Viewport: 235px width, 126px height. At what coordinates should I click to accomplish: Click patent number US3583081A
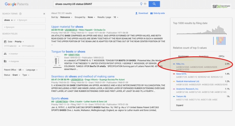71,30
